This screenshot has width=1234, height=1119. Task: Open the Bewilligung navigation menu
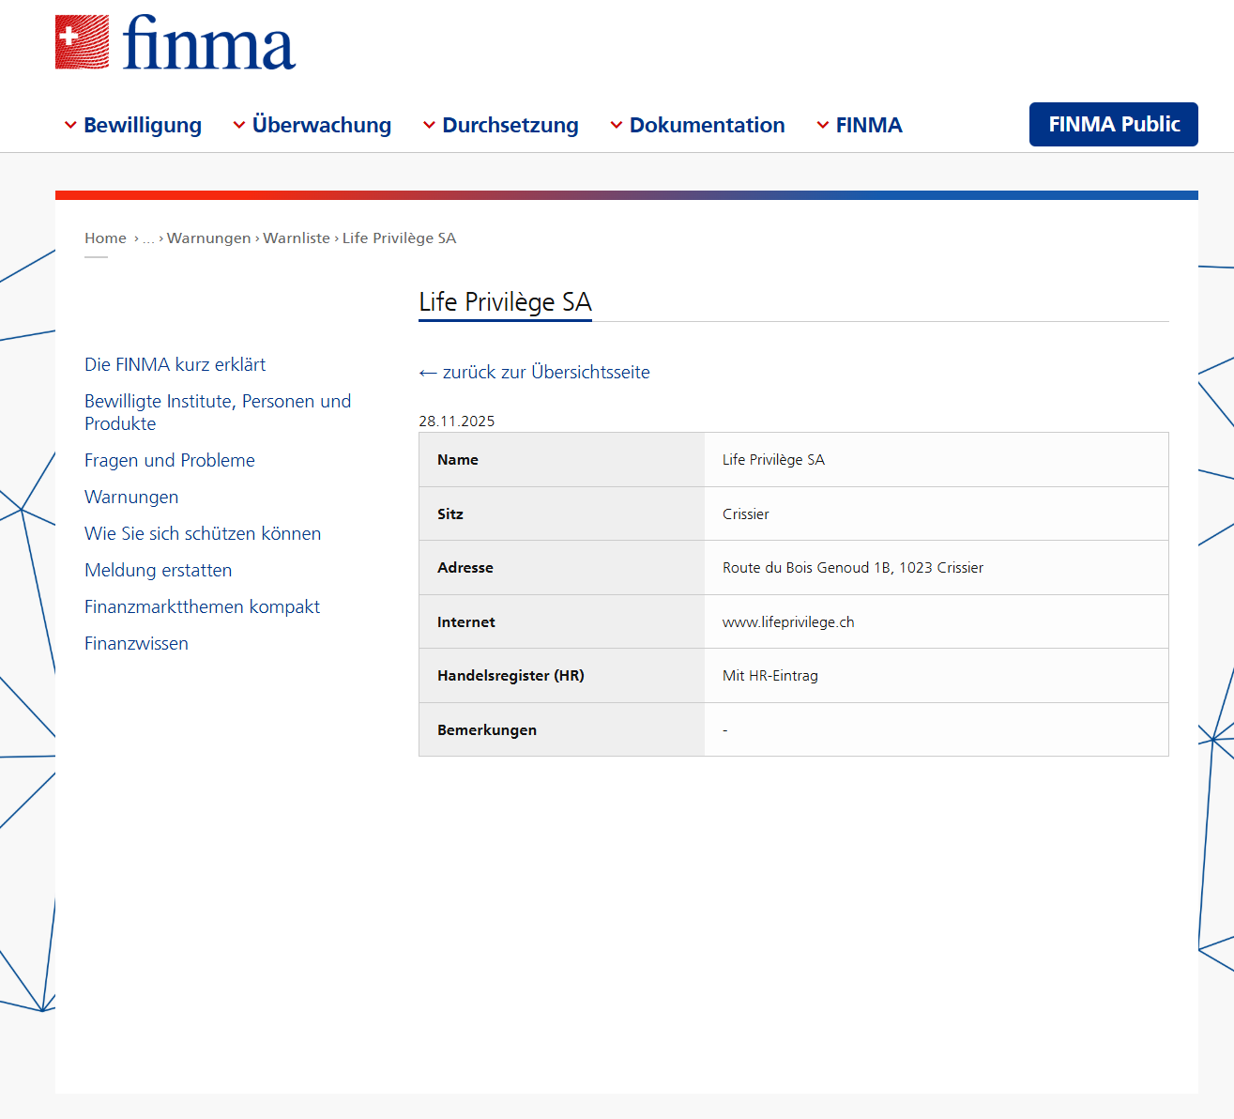click(143, 125)
